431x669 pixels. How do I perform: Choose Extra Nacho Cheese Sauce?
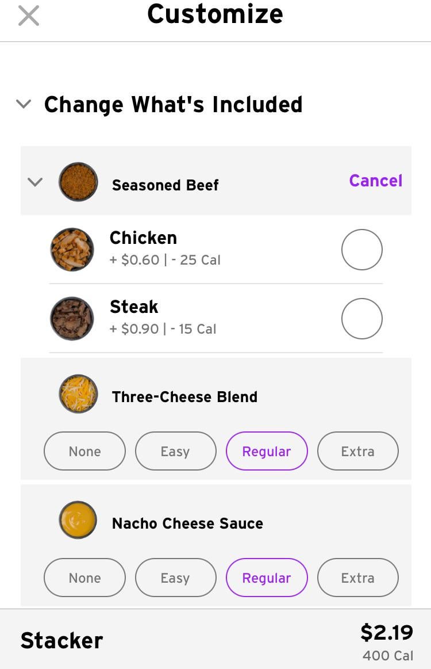tap(357, 578)
